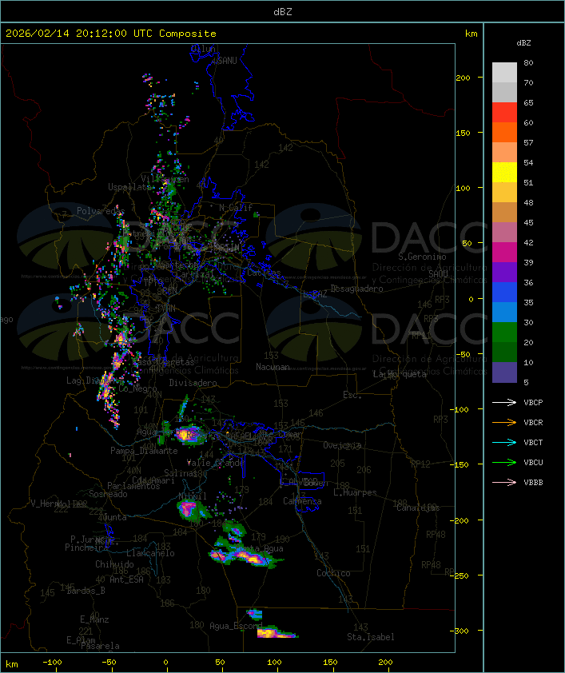This screenshot has width=565, height=673.
Task: Click the white VBCP arrow in legend
Action: (504, 402)
